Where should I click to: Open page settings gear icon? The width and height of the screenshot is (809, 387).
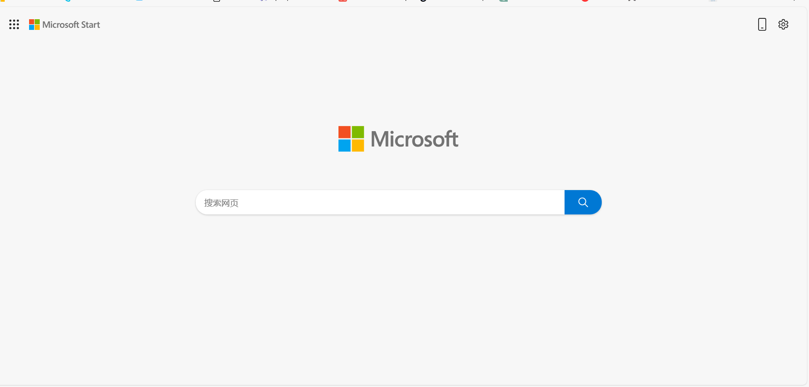point(783,24)
